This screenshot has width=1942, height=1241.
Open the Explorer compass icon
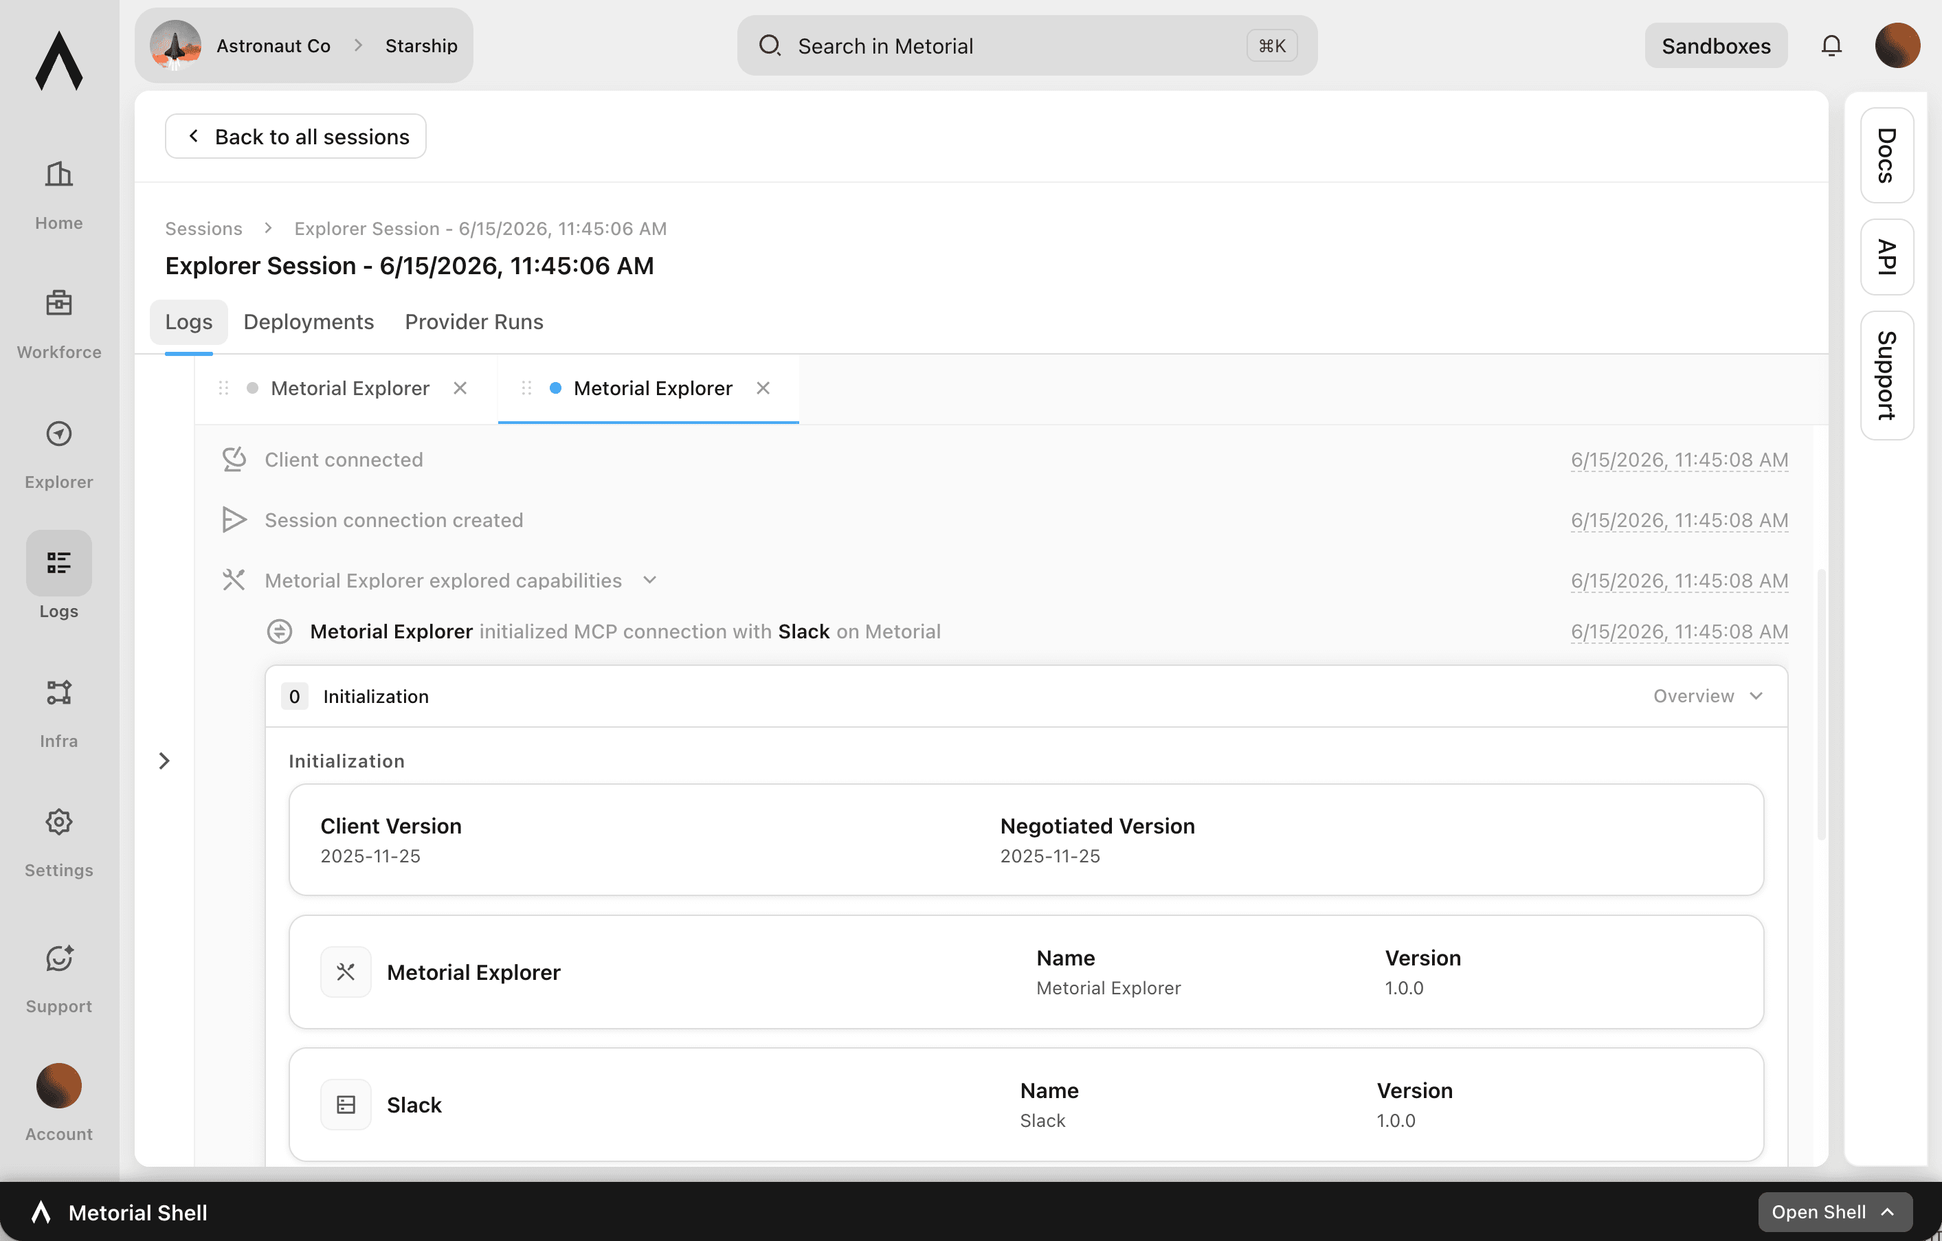pos(59,434)
